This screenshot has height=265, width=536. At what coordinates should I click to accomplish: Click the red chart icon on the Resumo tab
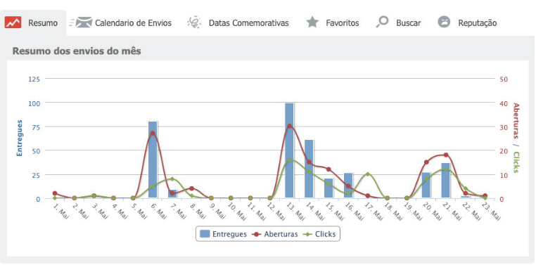click(13, 22)
